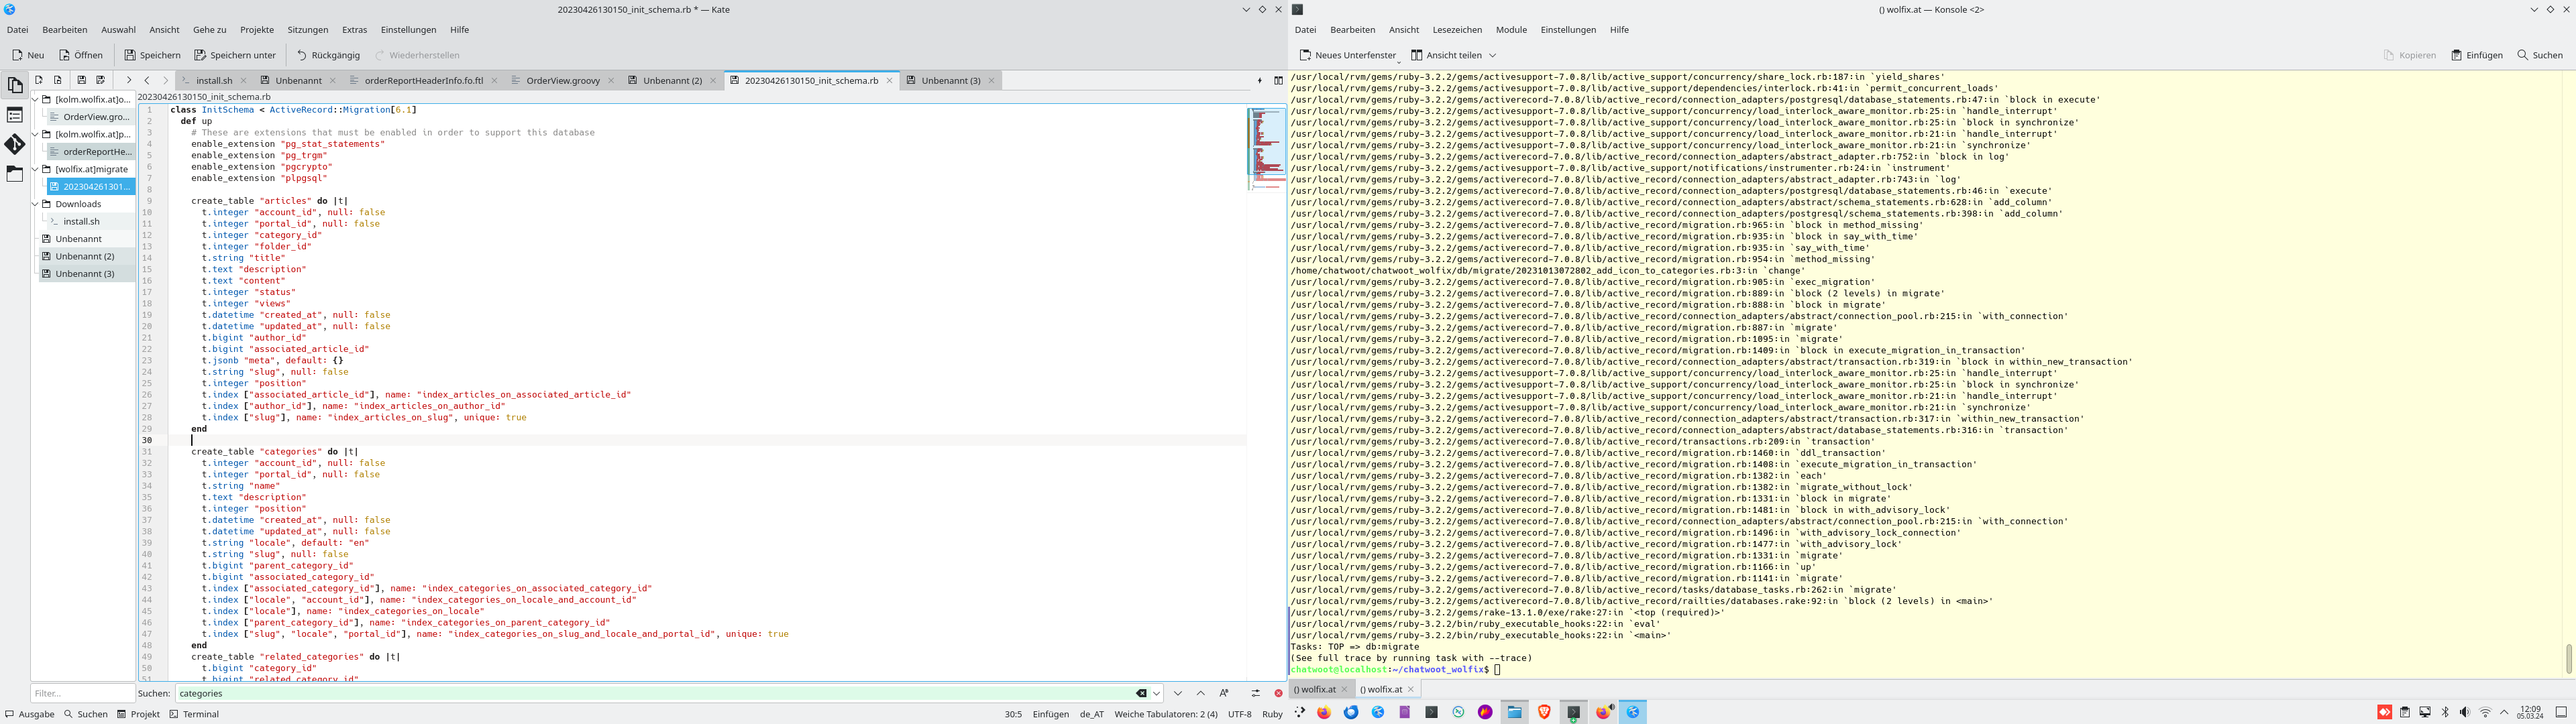This screenshot has width=2576, height=724.
Task: Open the Einstellungen menu in Kate
Action: [x=409, y=29]
